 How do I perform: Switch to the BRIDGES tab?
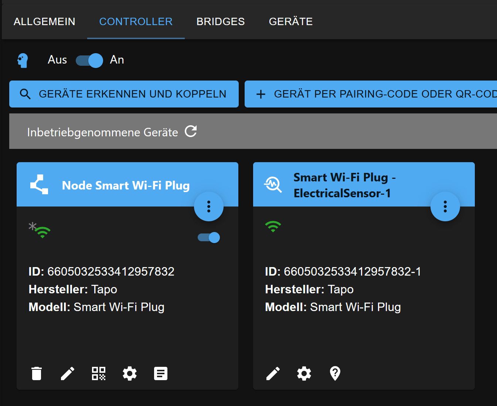tap(221, 21)
